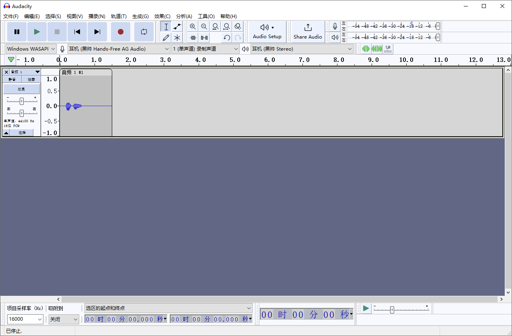Image resolution: width=512 pixels, height=336 pixels.
Task: Open the 生成(G) menu
Action: (140, 16)
